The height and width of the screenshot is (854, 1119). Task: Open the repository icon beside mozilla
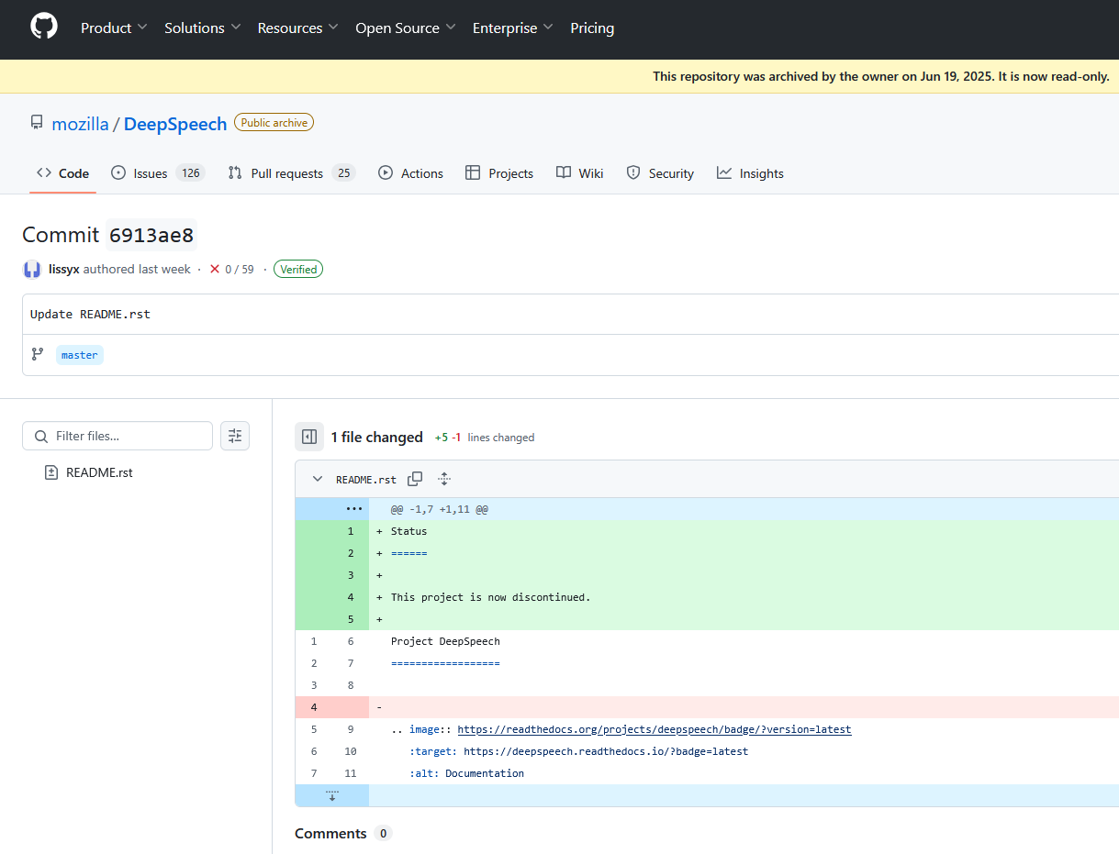(x=37, y=123)
